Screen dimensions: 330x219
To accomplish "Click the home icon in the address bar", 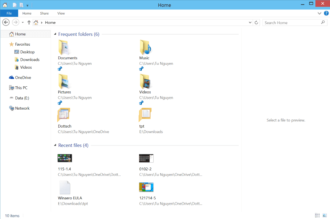I will point(36,22).
